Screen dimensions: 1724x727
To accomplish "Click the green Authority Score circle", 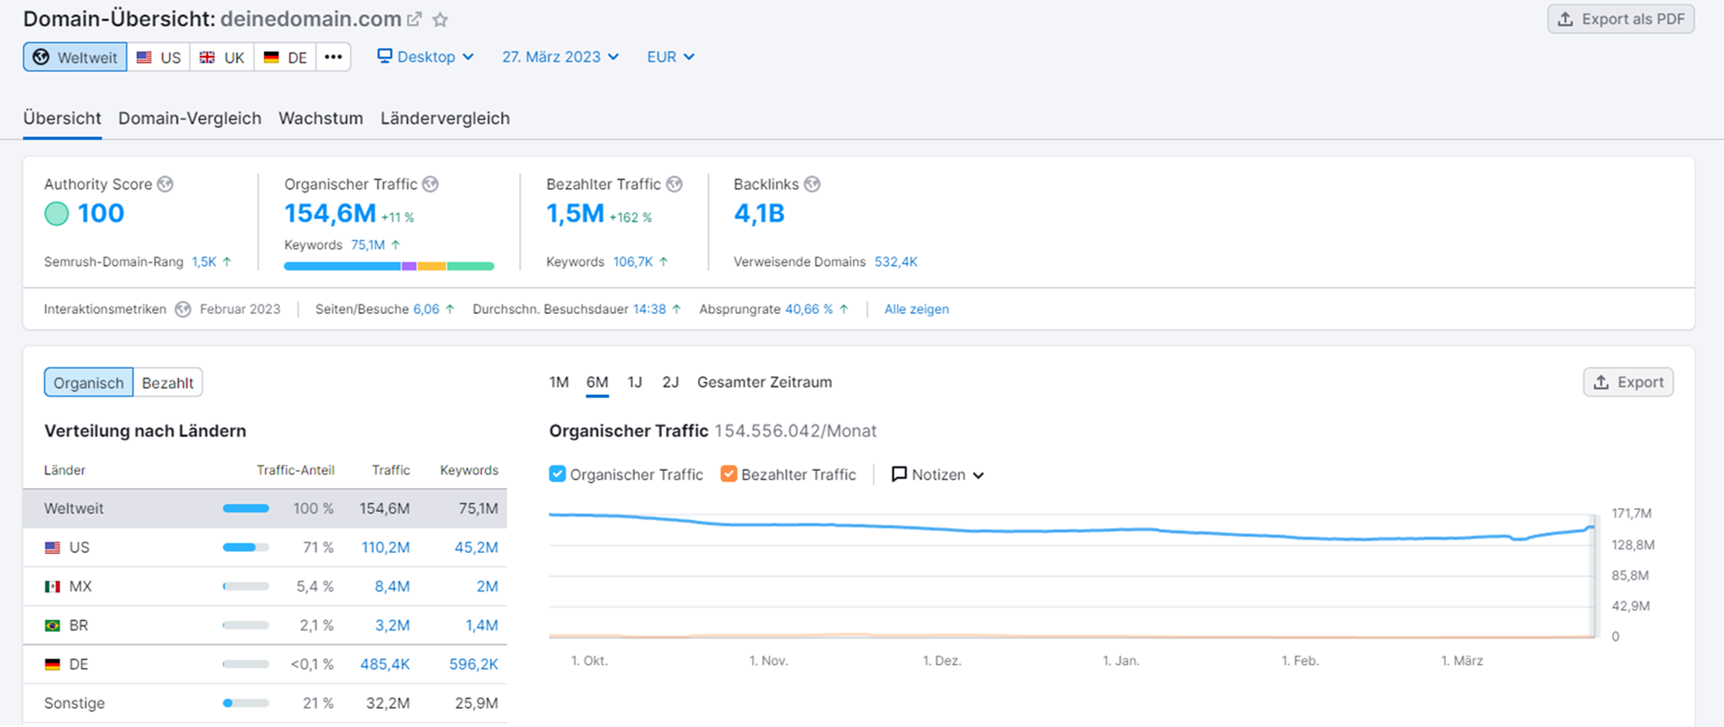I will point(57,213).
